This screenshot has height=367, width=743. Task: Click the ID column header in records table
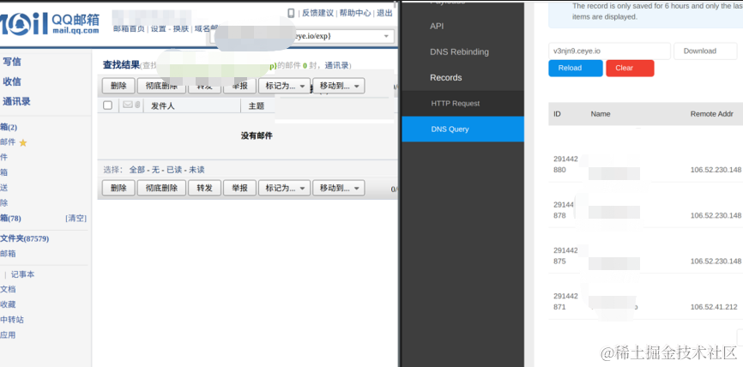coord(558,114)
